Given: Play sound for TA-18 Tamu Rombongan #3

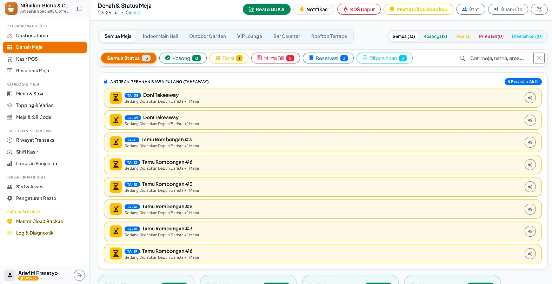Looking at the screenshot, I should pos(530,231).
